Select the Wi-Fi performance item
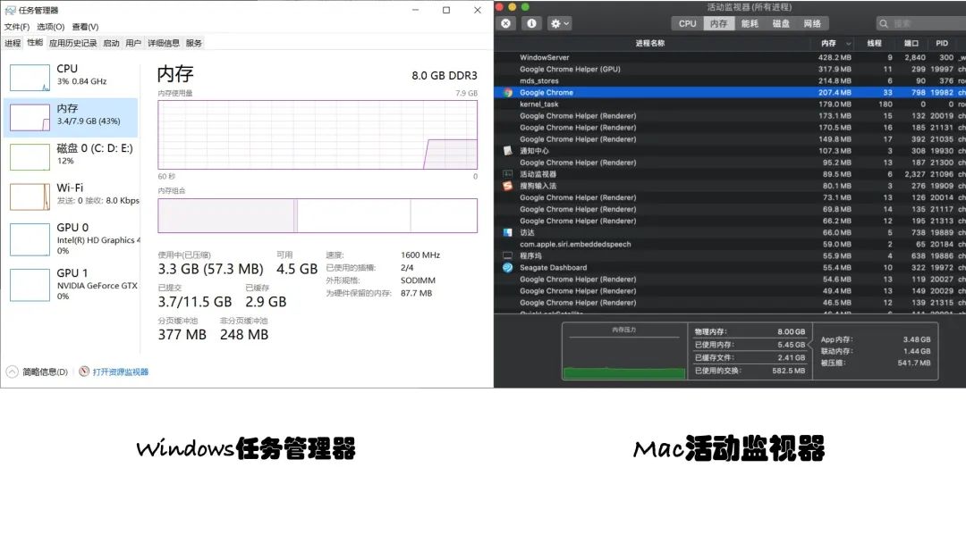Viewport: 966px width, 543px height. (x=71, y=196)
